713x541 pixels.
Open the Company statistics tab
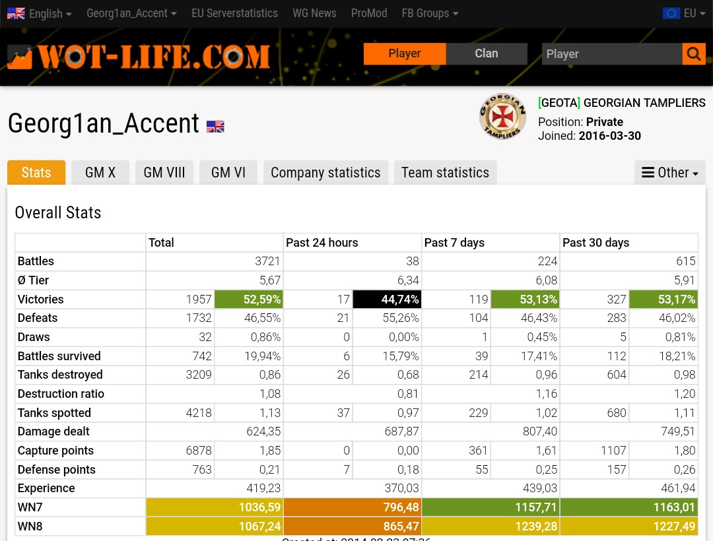325,173
